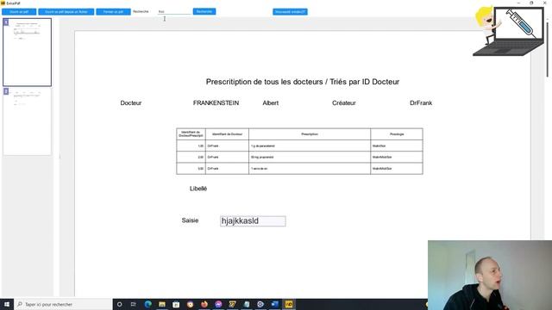Click the '1 g de paracétamol' table cell
The height and width of the screenshot is (310, 552).
coord(310,146)
